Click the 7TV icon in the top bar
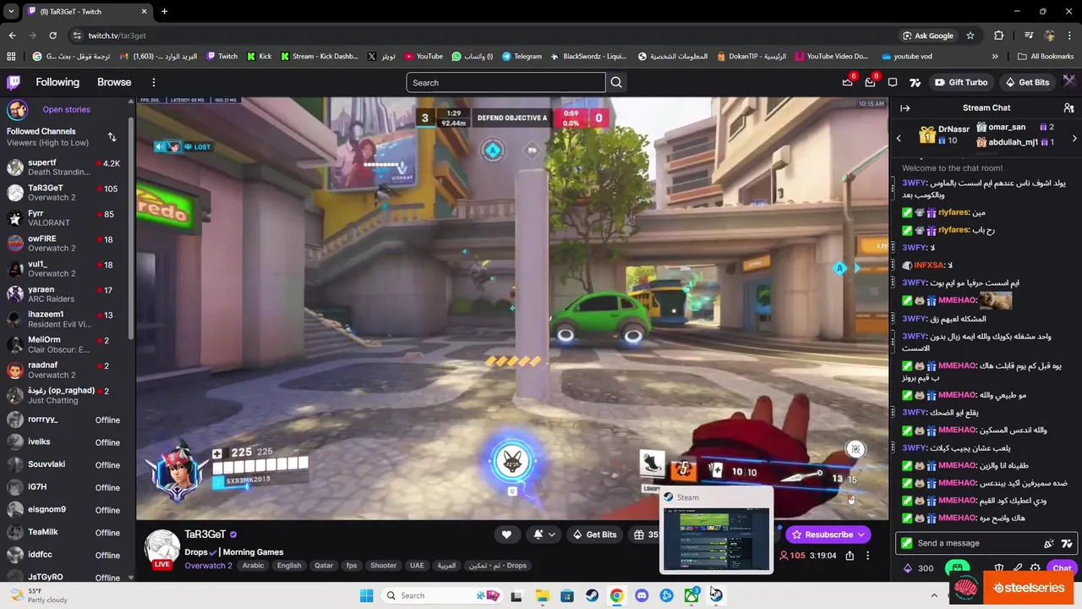The image size is (1082, 609). (915, 82)
